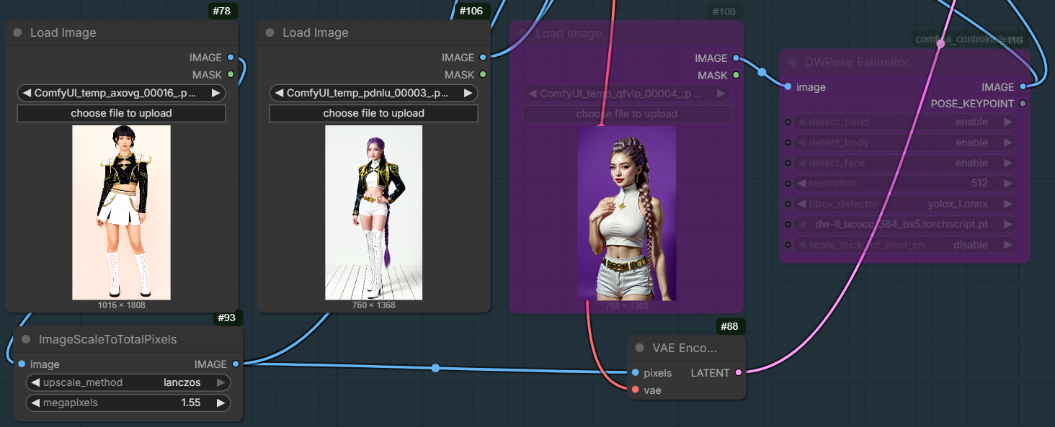Click the red vae input port
The image size is (1055, 427).
[x=635, y=390]
